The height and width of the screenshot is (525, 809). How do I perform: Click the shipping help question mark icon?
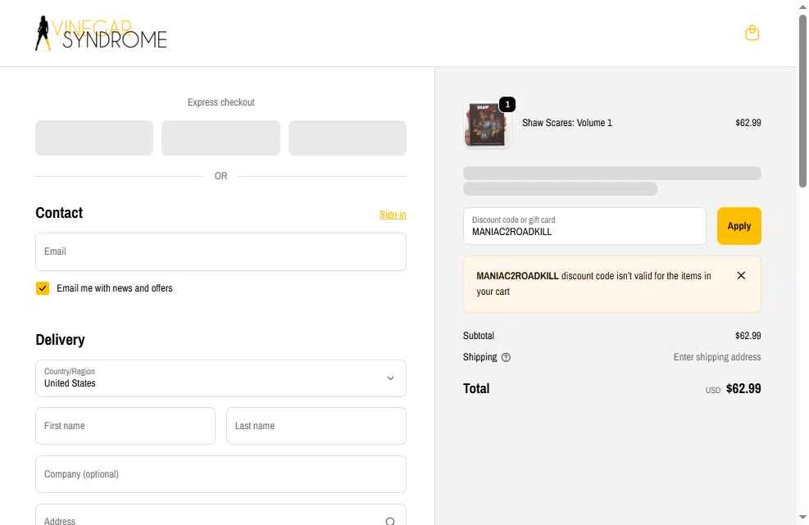(x=506, y=357)
